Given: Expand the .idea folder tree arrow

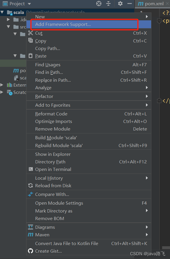Looking at the screenshot, I should click(8, 19).
